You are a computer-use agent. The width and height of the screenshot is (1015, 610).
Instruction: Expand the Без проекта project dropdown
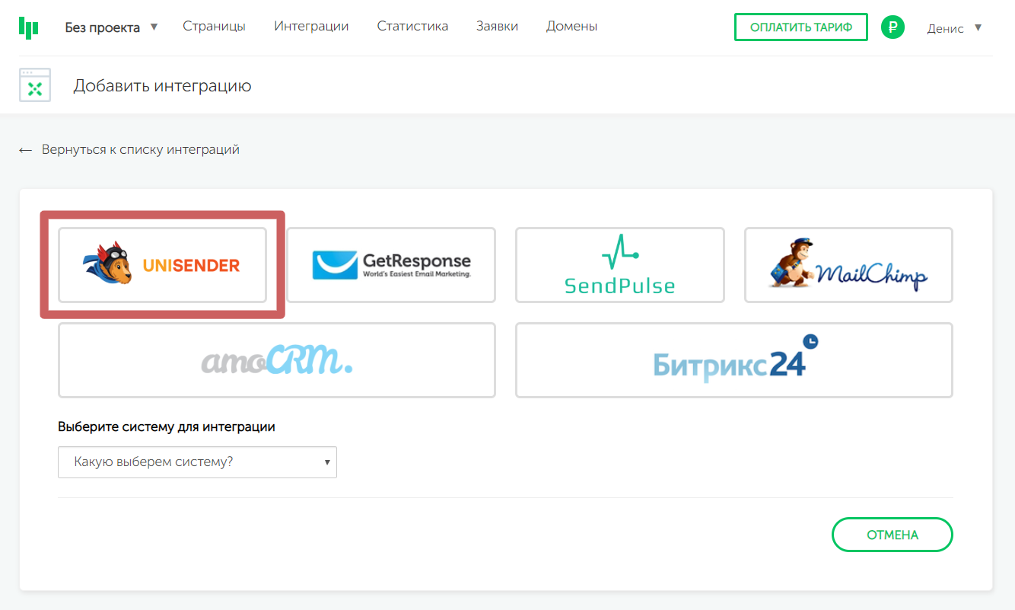(x=111, y=27)
